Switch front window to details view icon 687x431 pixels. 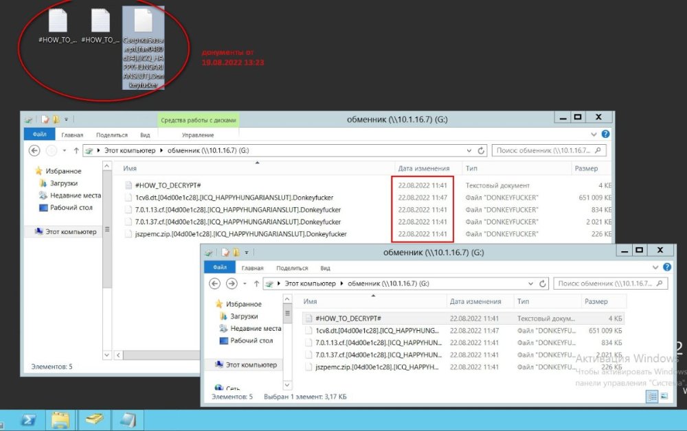pos(652,397)
